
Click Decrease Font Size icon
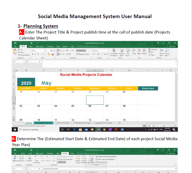[x=54, y=51]
